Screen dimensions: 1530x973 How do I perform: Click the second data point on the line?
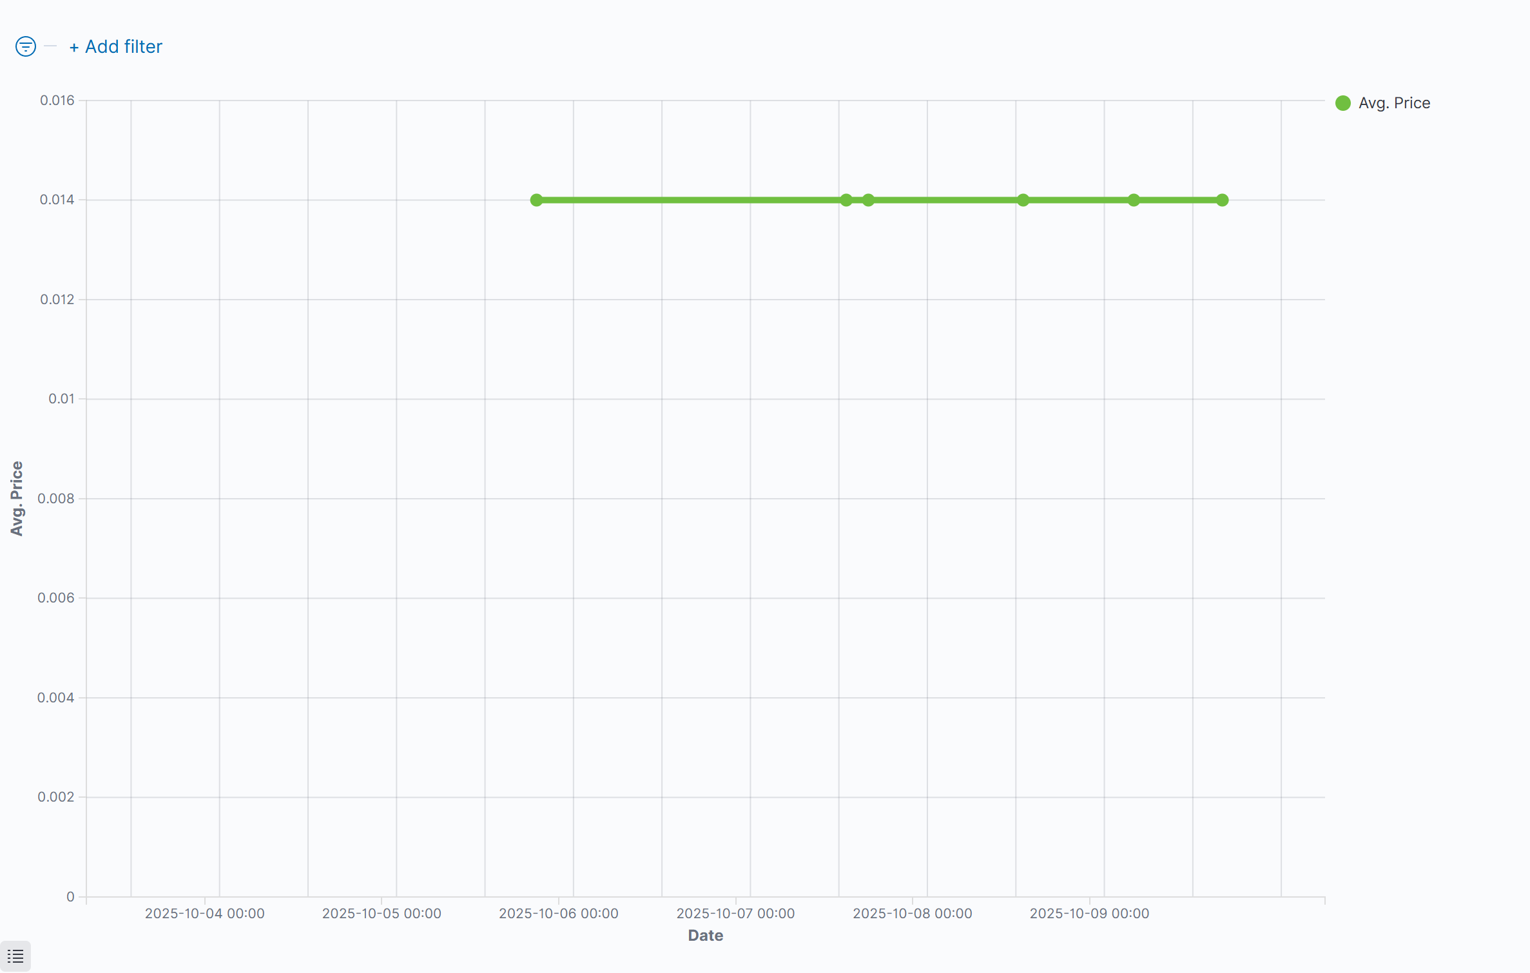point(846,200)
